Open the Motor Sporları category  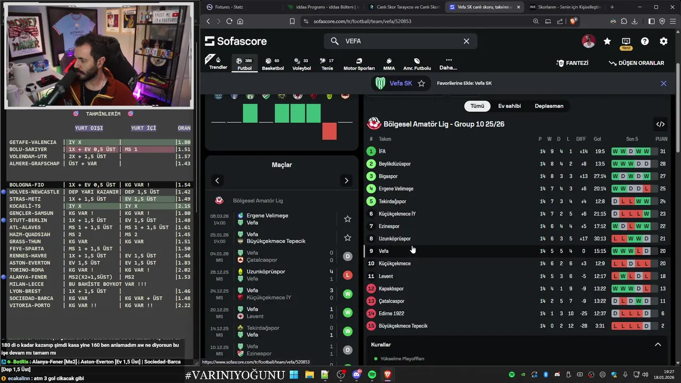point(359,64)
